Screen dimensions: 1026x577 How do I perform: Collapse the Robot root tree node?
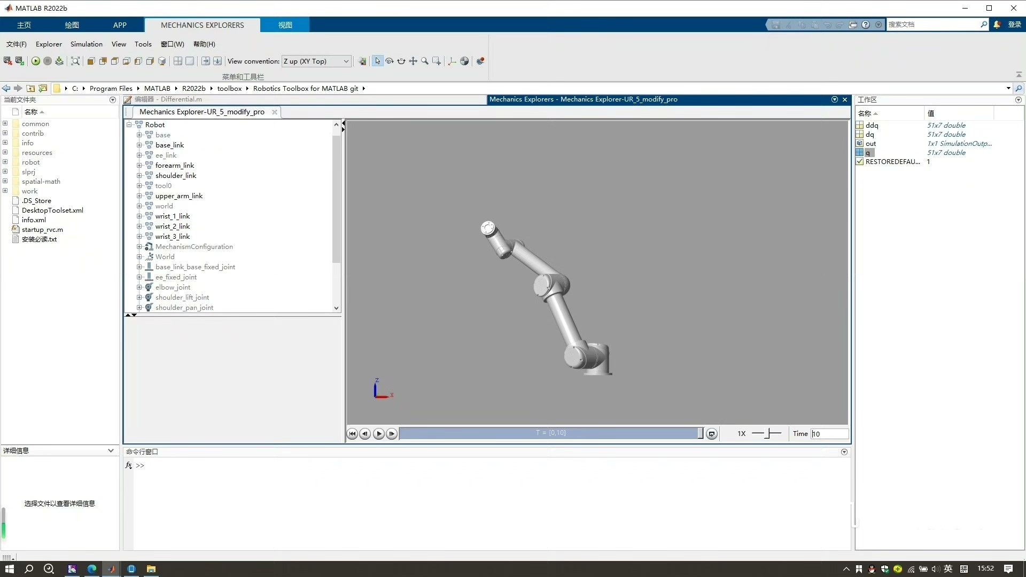click(129, 125)
